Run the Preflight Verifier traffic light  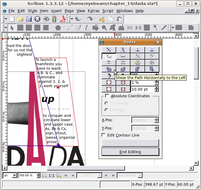tap(54, 19)
